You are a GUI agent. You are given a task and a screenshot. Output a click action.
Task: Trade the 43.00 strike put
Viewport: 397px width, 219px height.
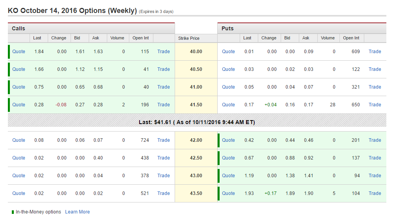tap(375, 176)
